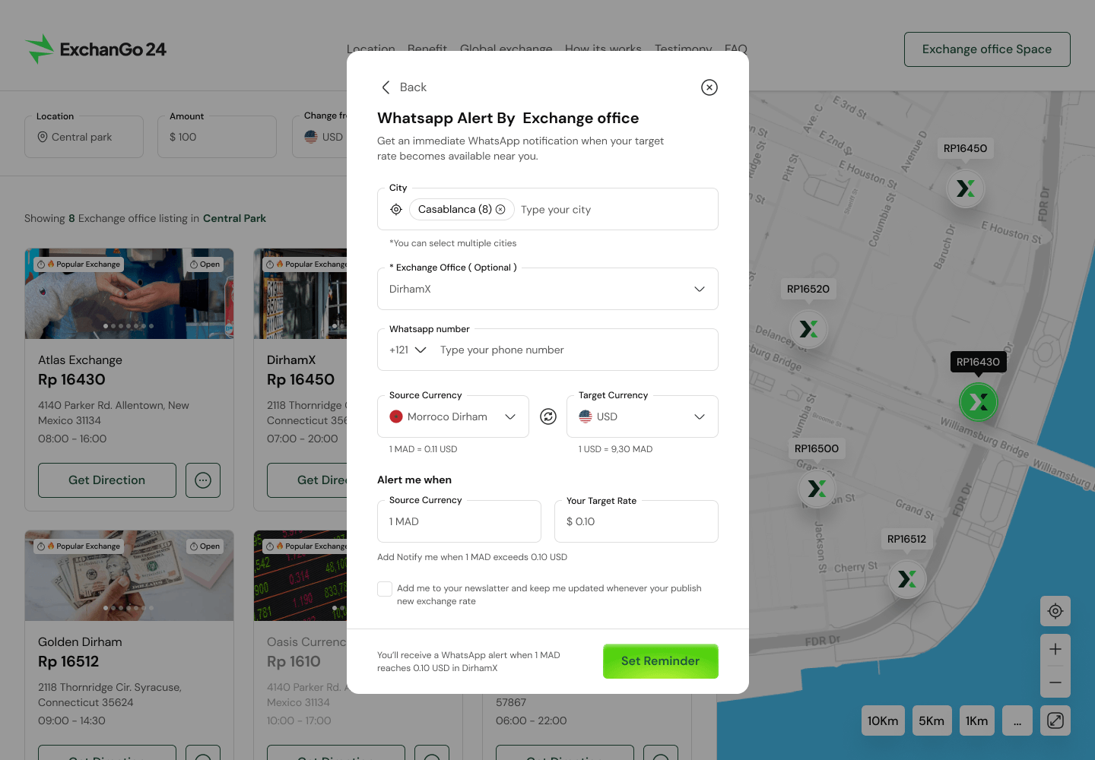Click the current location icon in City field
This screenshot has height=760, width=1095.
[x=396, y=209]
